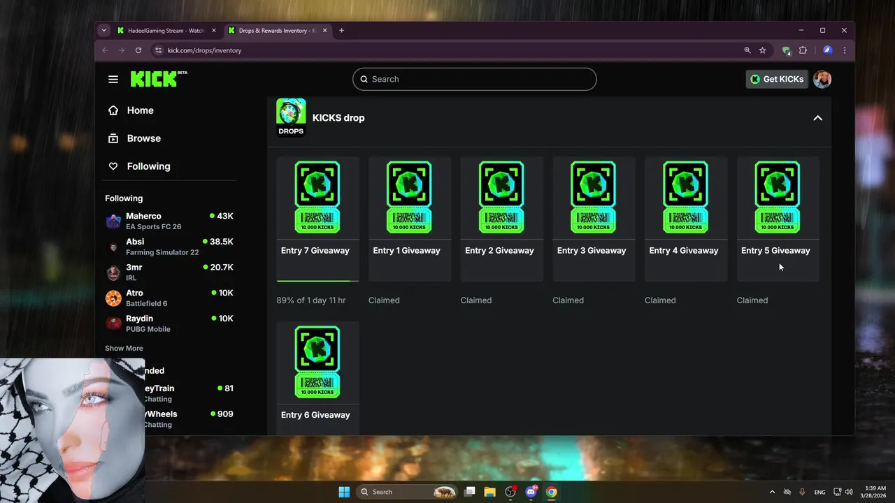
Task: Select the Drops & Rewards Inventory tab
Action: (x=278, y=31)
